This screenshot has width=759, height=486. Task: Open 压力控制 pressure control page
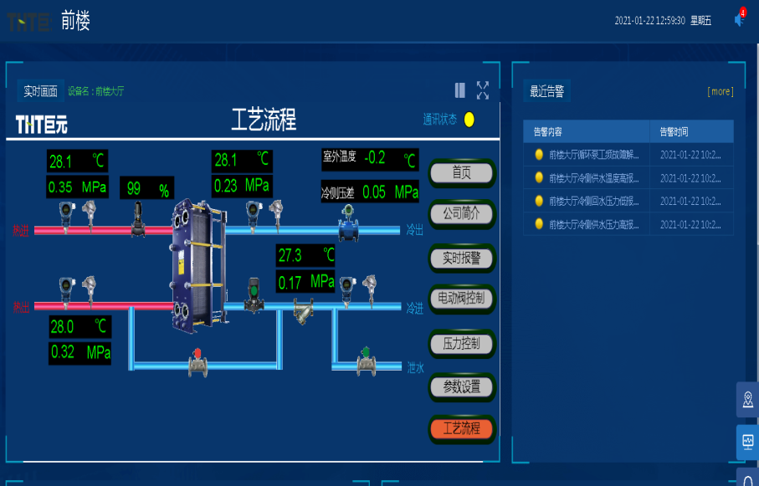461,343
